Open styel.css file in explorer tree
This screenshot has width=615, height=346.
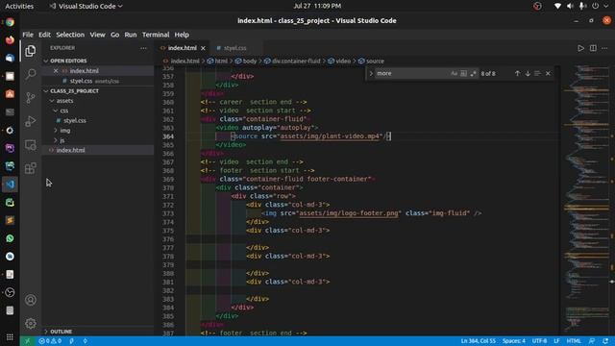coord(75,120)
